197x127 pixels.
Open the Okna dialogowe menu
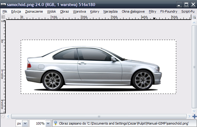point(133,11)
